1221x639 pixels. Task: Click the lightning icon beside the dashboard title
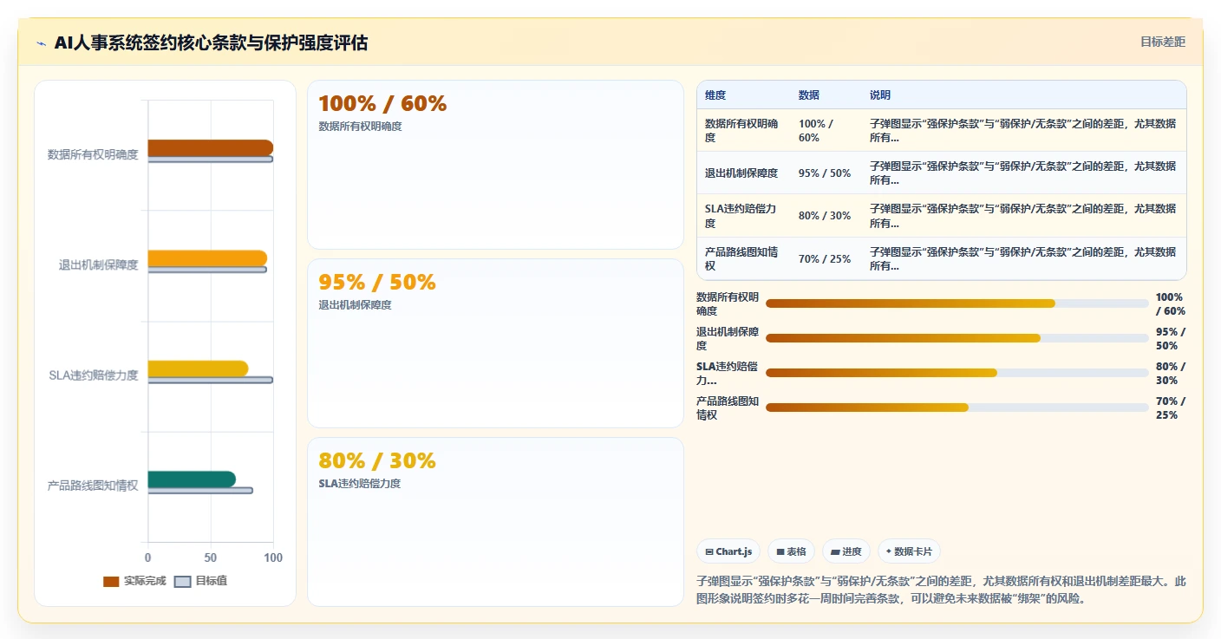[x=42, y=43]
